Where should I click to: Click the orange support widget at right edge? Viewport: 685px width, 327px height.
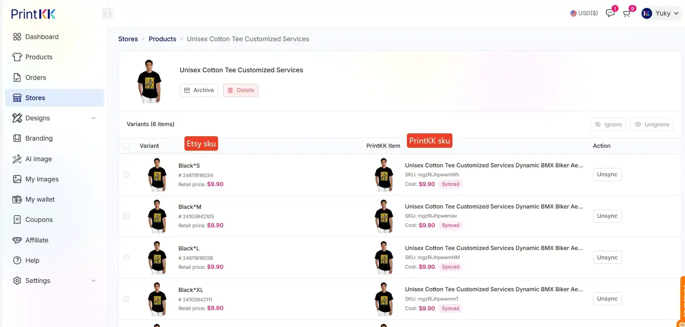click(x=682, y=302)
